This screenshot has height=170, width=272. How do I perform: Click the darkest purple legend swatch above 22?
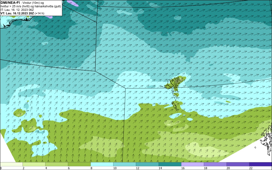pos(261,164)
